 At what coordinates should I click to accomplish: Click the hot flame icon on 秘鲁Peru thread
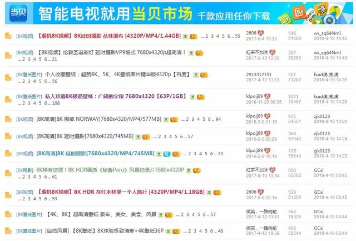[x=196, y=170]
